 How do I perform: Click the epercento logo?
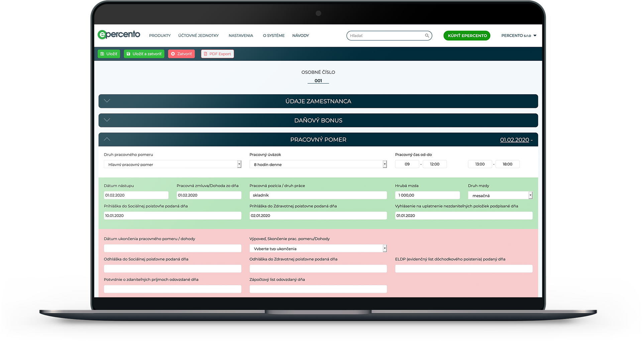tap(119, 34)
